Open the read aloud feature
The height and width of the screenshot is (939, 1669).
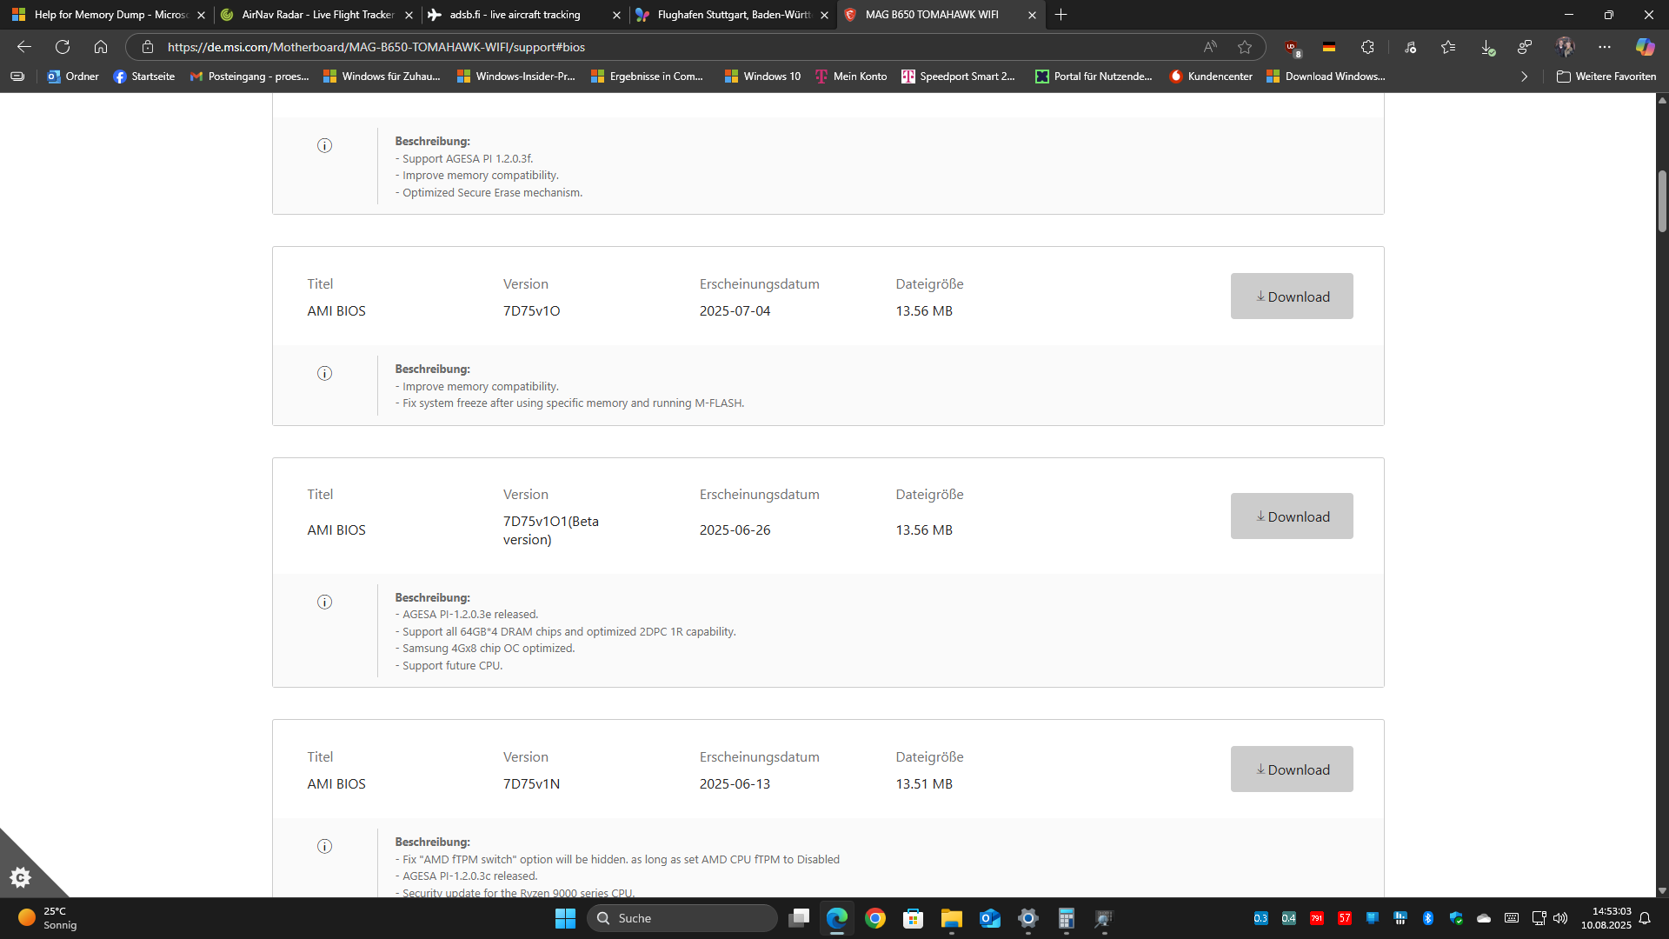point(1210,47)
